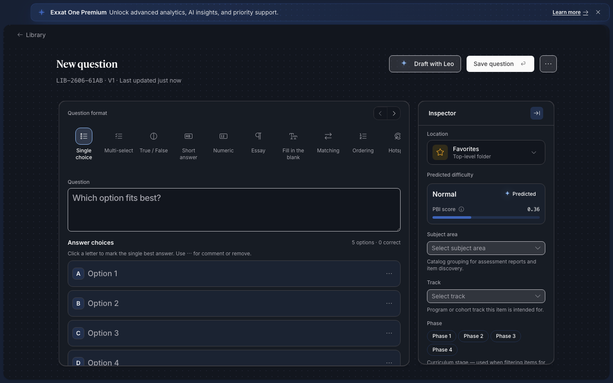Click the item ID LIB-2606-61AB

coord(80,80)
